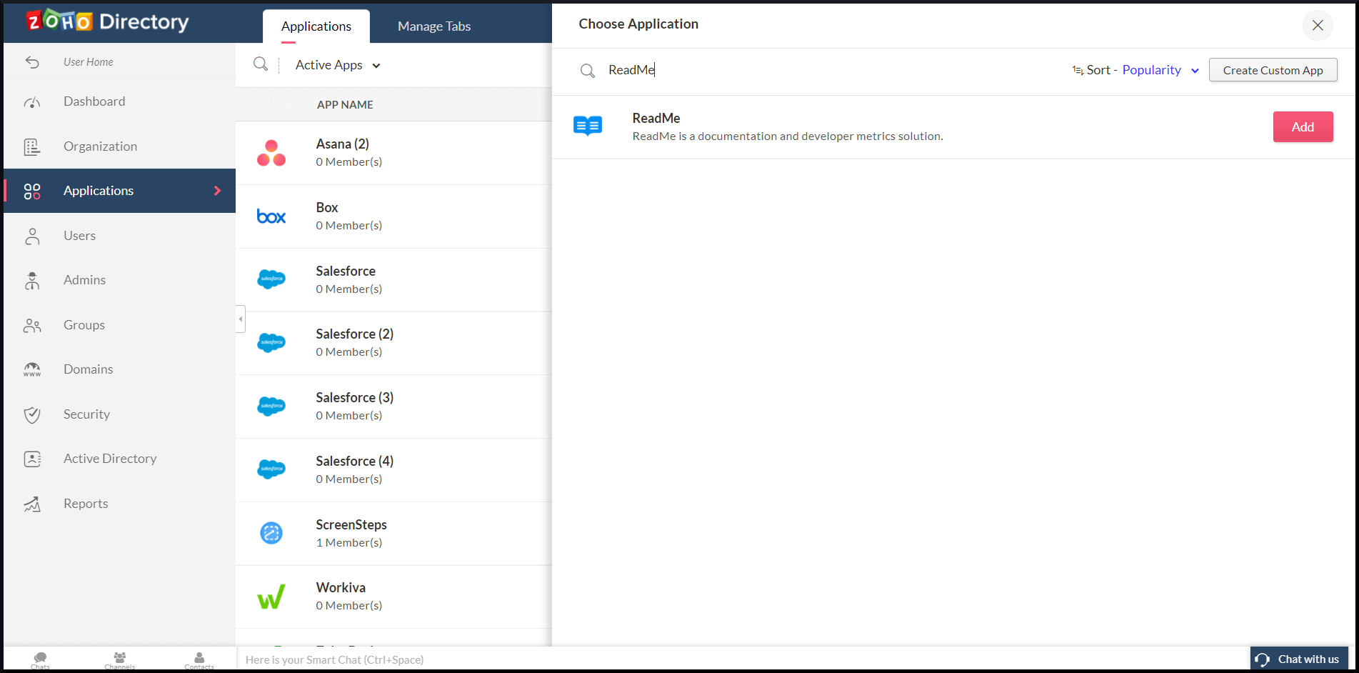The height and width of the screenshot is (673, 1359).
Task: Click the search icon beside Active Apps
Action: click(x=261, y=64)
